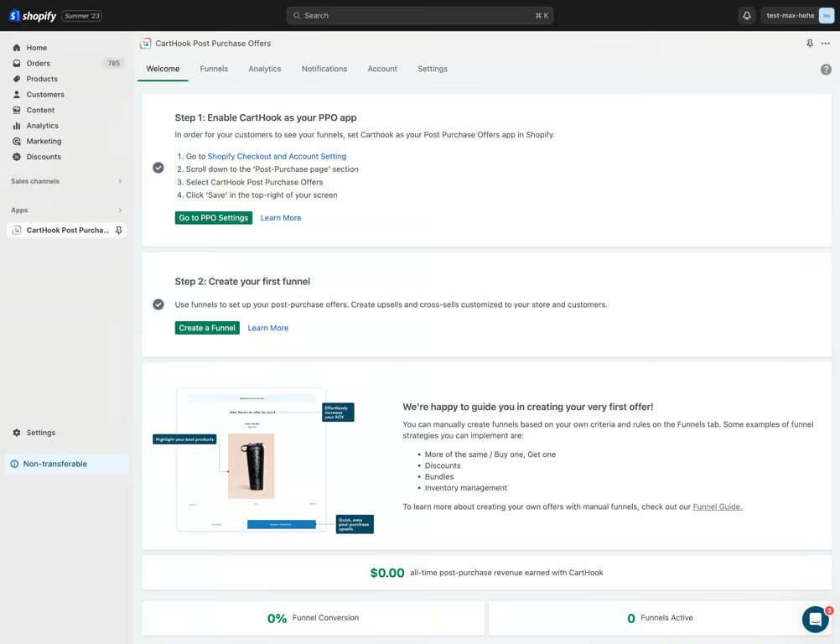Viewport: 840px width, 644px height.
Task: Open the test-max-hehe account menu
Action: tap(797, 16)
